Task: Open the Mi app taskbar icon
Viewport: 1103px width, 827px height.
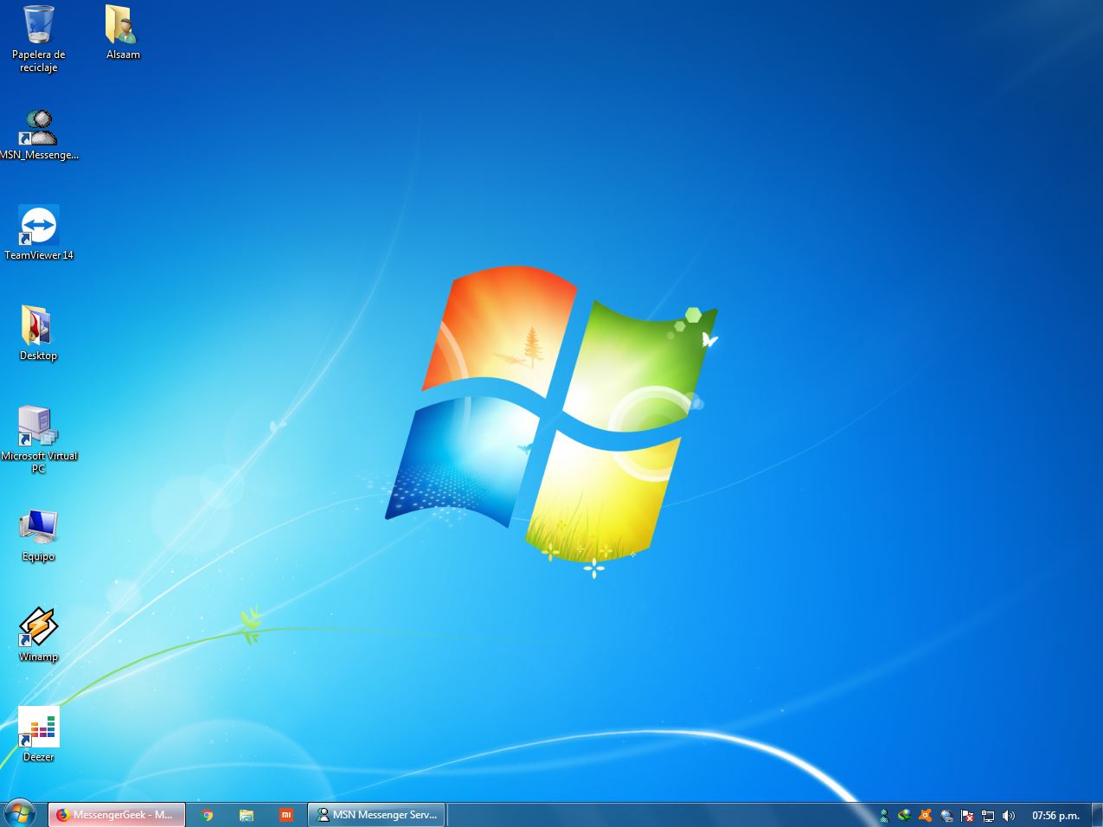Action: (x=286, y=815)
